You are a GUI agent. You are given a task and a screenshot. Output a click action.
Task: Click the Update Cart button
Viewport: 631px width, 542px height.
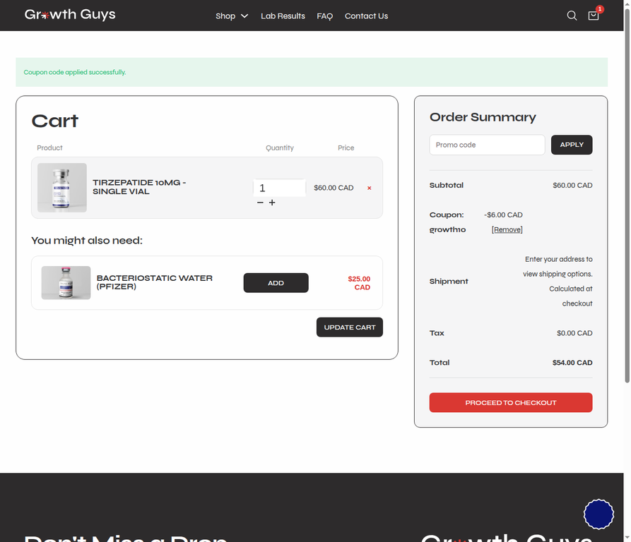coord(349,327)
